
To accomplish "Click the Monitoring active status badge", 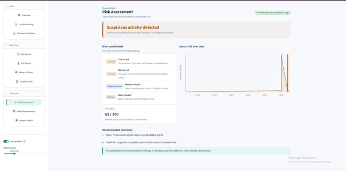I will pyautogui.click(x=273, y=13).
